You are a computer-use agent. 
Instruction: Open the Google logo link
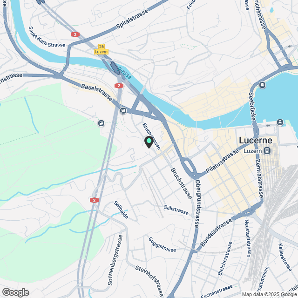(x=15, y=292)
